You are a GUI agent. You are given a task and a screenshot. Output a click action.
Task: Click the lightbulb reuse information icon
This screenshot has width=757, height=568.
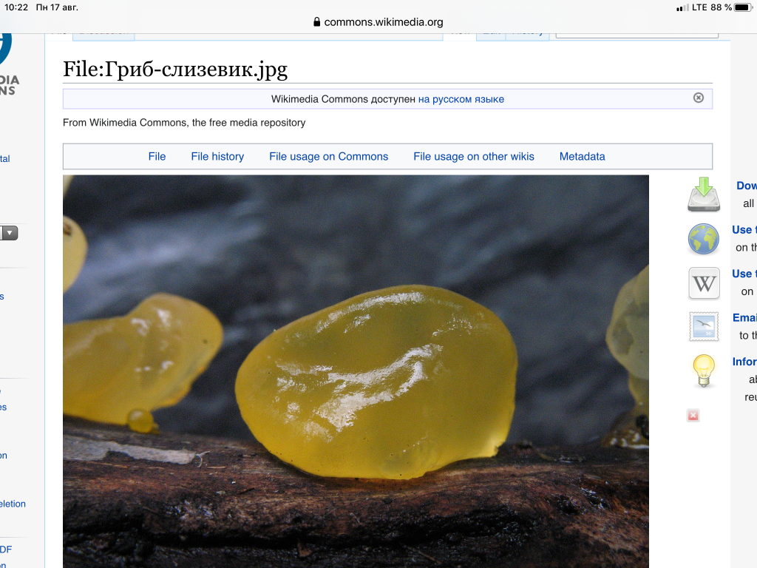[703, 370]
